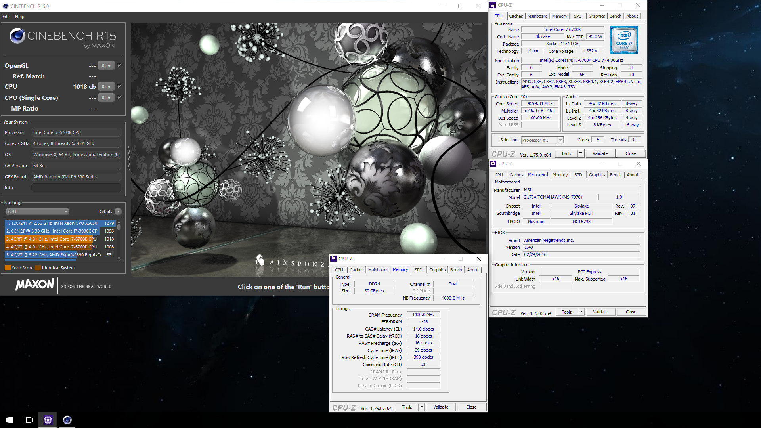The height and width of the screenshot is (428, 761).
Task: Click the 1018 cb CPU score
Action: pos(84,86)
